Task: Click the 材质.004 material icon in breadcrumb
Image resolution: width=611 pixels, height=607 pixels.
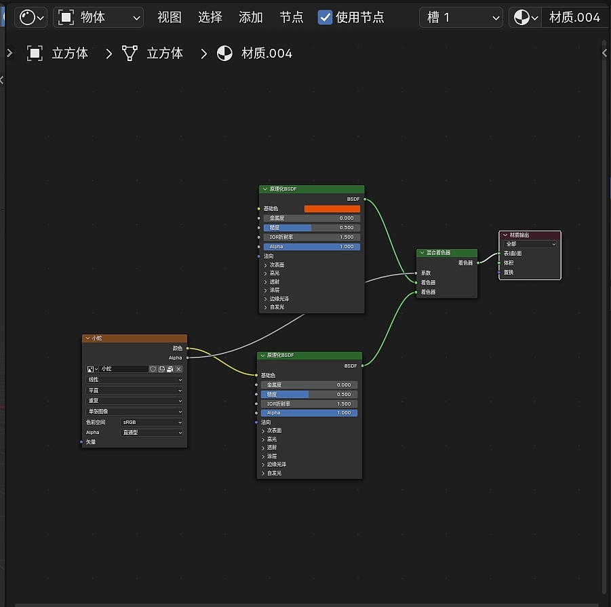Action: 224,54
